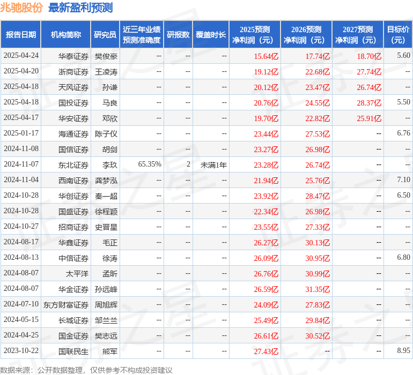Click the 2026预测净利润 column header
The image size is (413, 375).
pyautogui.click(x=306, y=35)
